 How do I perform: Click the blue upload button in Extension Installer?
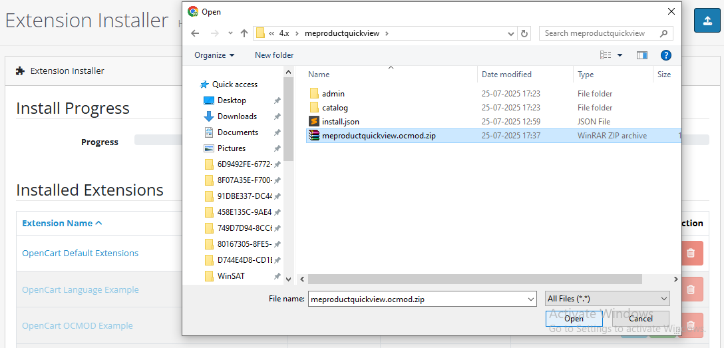(x=707, y=21)
